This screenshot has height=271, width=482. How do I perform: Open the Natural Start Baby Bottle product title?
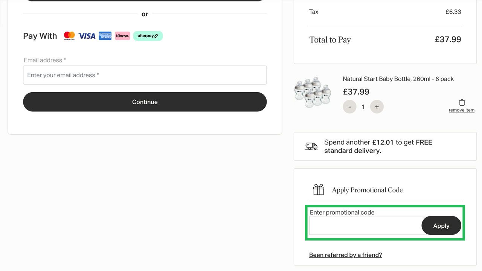click(x=398, y=79)
